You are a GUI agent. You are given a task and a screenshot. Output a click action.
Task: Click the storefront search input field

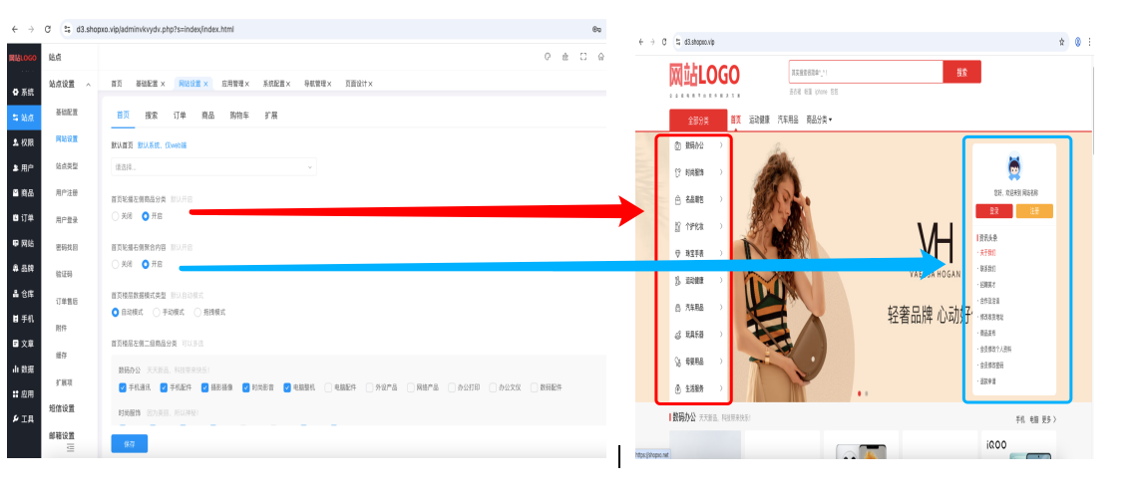[x=866, y=73]
